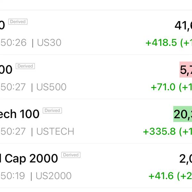
Task: Click the red highlighted 5,7 price cell
Action: 186,69
